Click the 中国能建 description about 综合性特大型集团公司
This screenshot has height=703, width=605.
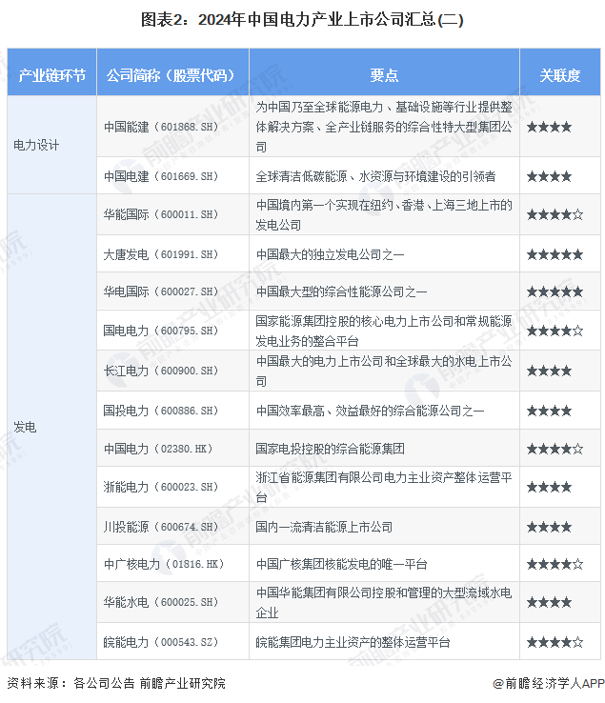coord(384,127)
